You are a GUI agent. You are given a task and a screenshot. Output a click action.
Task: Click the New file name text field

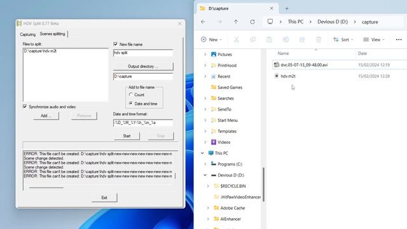143,53
